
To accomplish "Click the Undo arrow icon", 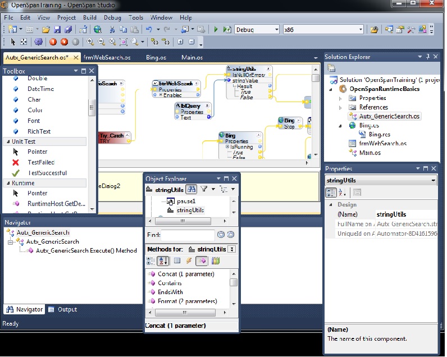I will [149, 29].
